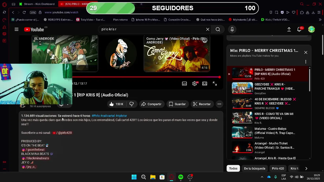324x182 pixels.
Task: Open the Mix playlist three-dot menu
Action: click(306, 62)
